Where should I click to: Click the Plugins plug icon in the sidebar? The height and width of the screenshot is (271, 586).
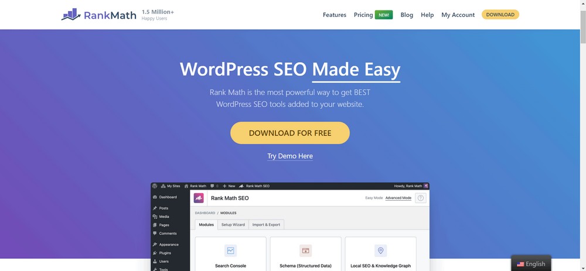pyautogui.click(x=155, y=253)
